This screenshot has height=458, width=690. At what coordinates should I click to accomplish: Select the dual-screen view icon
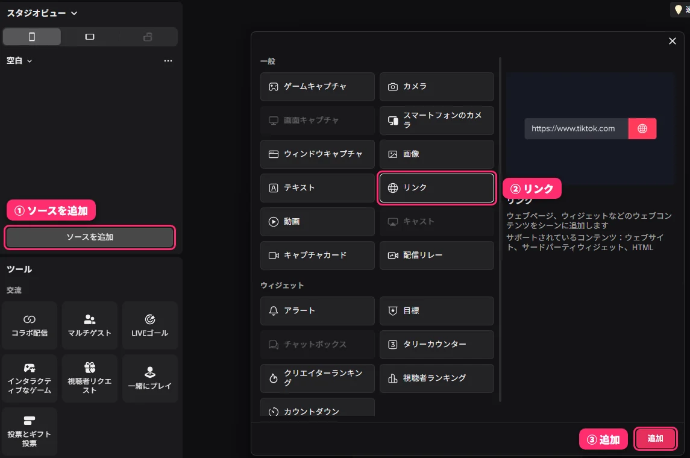(148, 37)
